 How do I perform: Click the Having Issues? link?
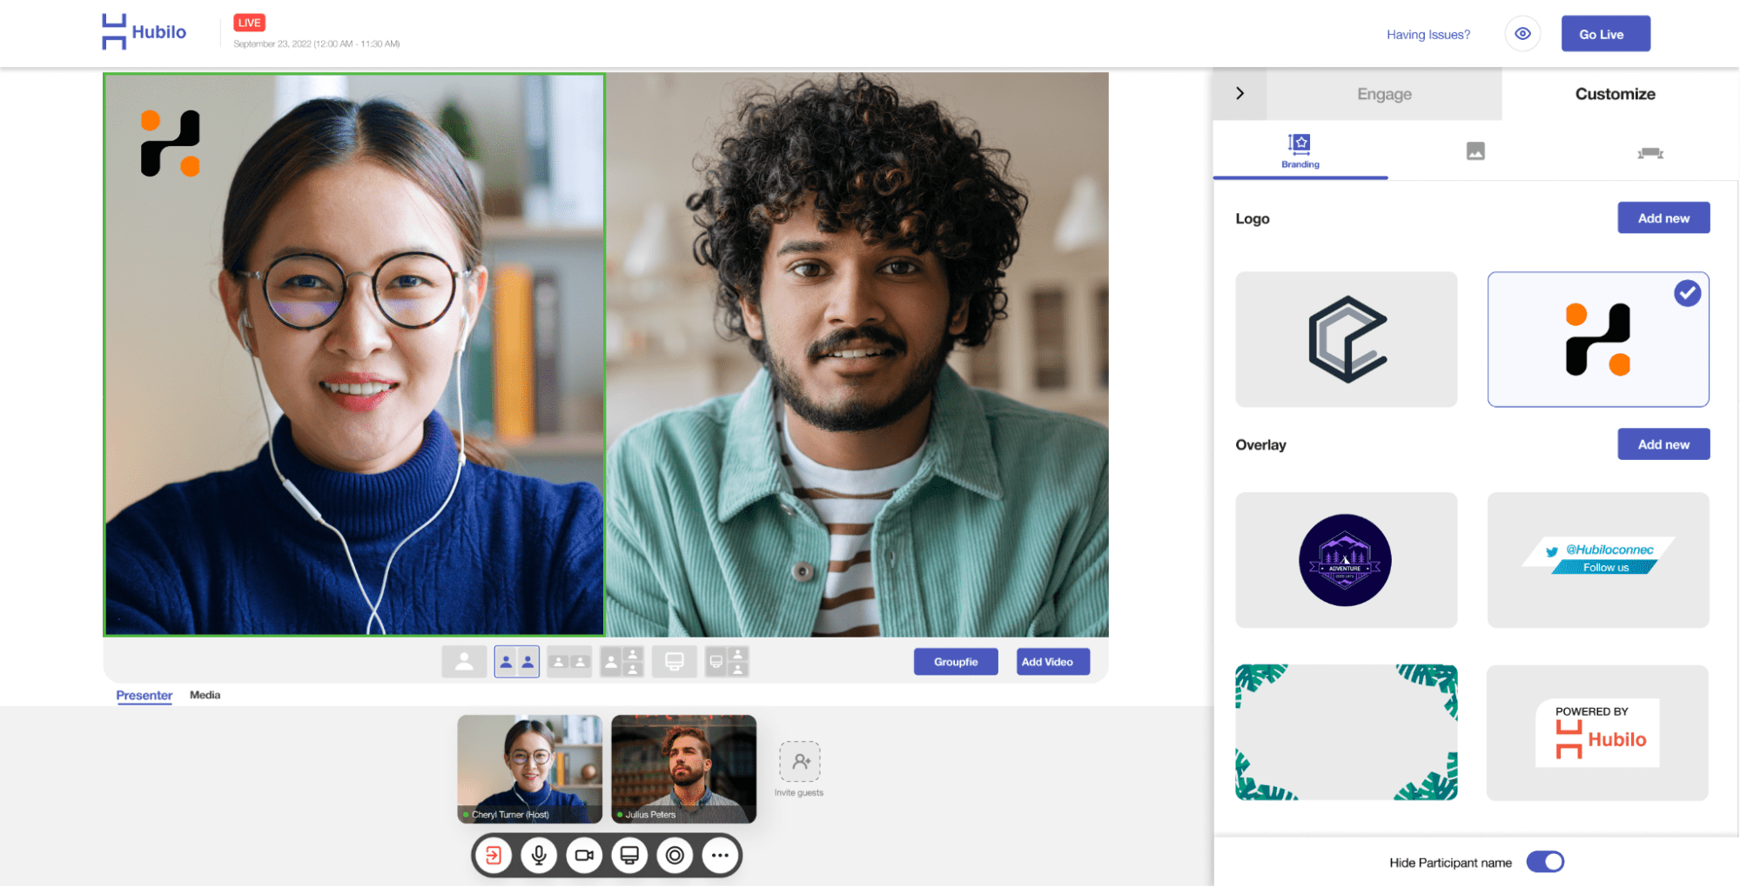1428,35
